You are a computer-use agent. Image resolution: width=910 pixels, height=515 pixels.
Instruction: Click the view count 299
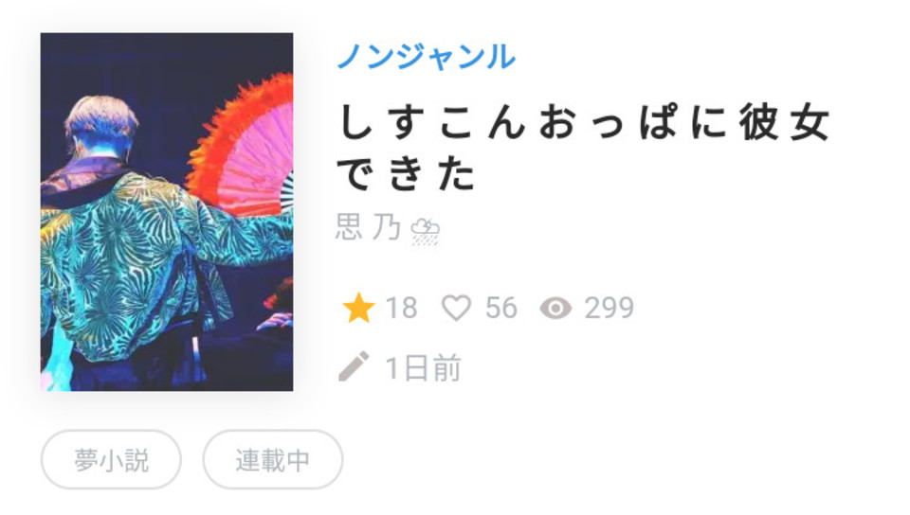coord(610,308)
